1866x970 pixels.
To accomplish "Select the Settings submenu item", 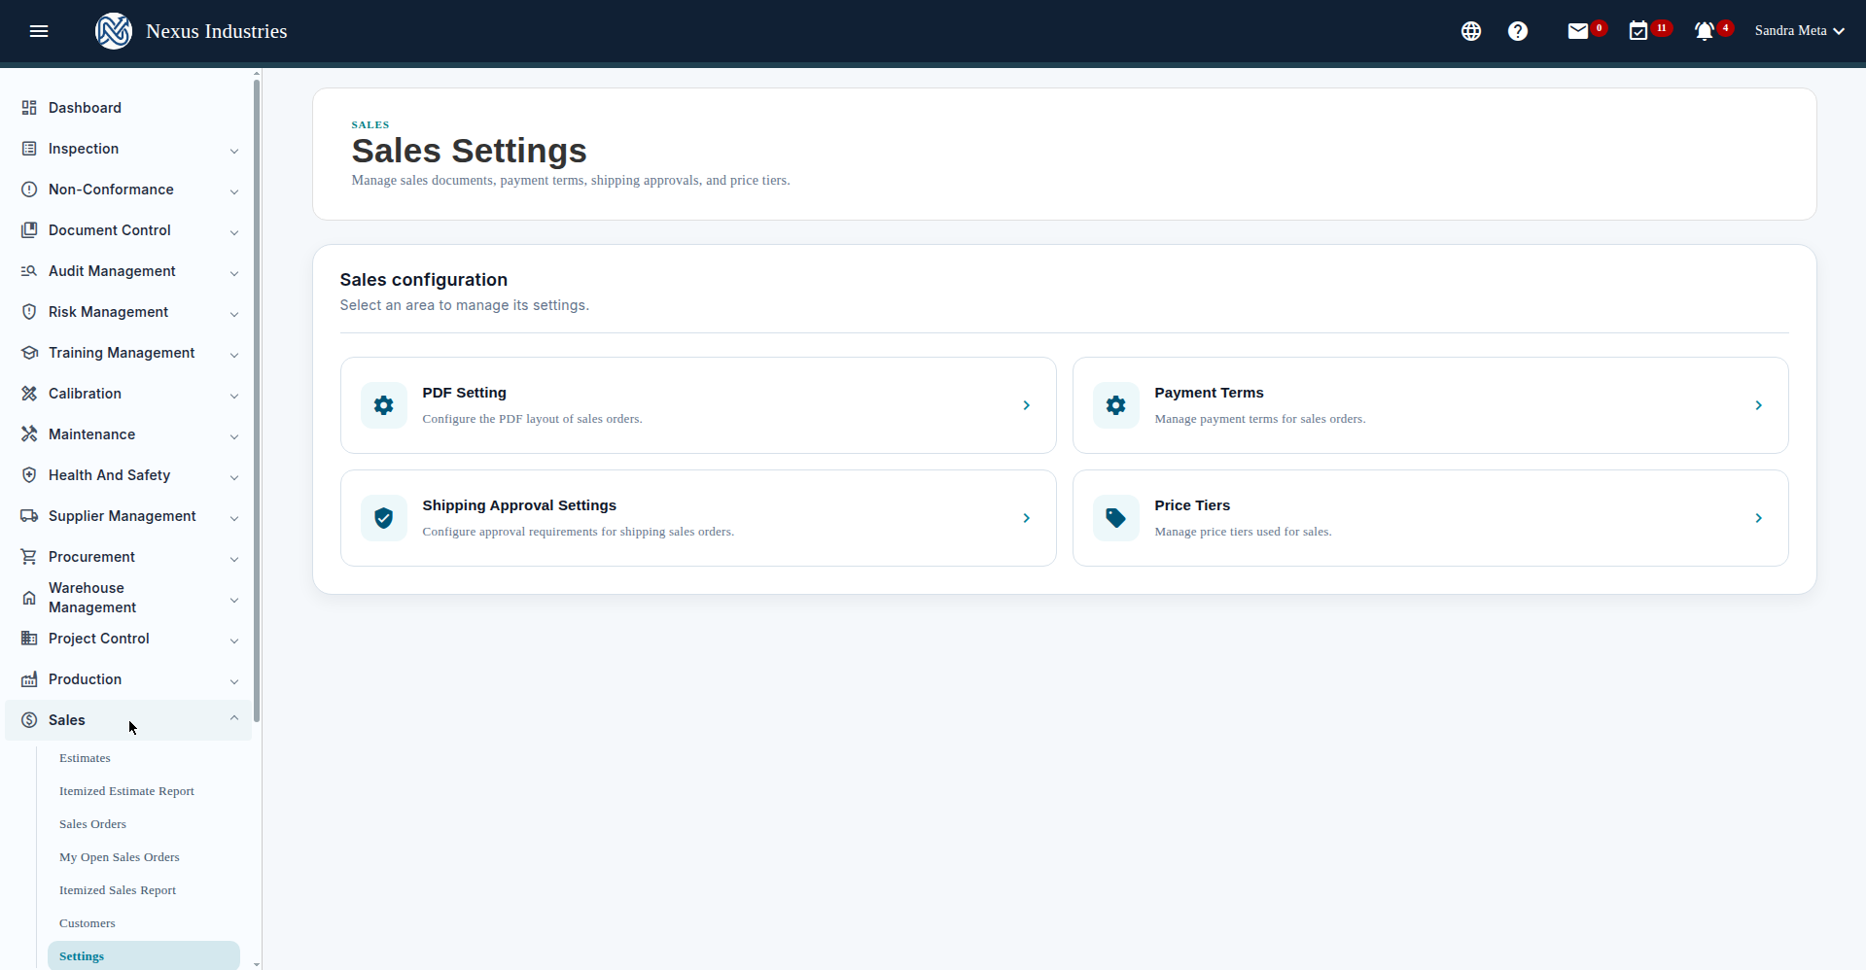I will coord(144,956).
